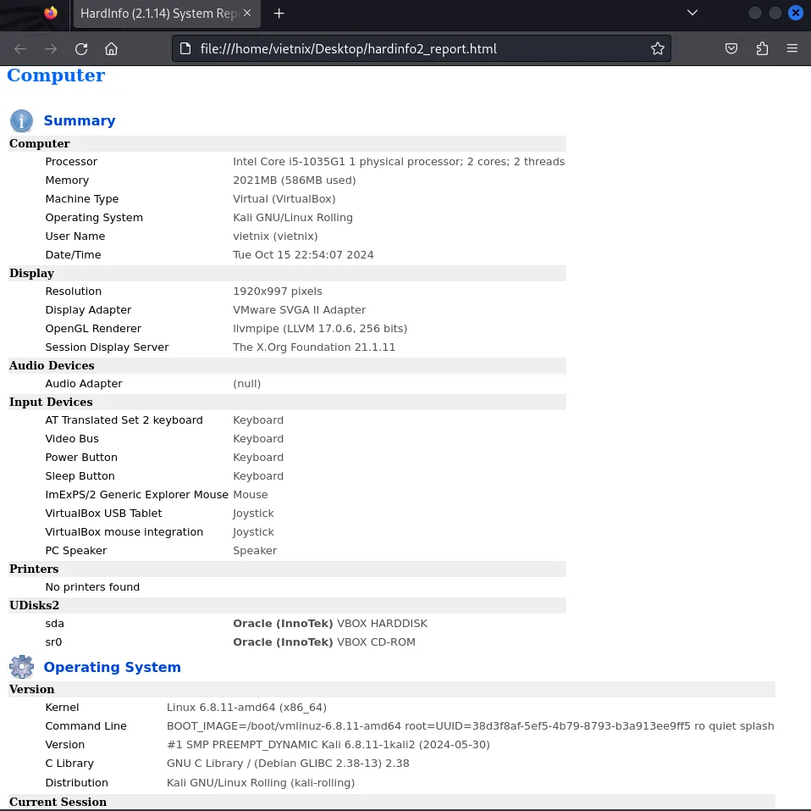Bookmark this page with the star icon
Viewport: 811px width, 811px height.
point(658,48)
